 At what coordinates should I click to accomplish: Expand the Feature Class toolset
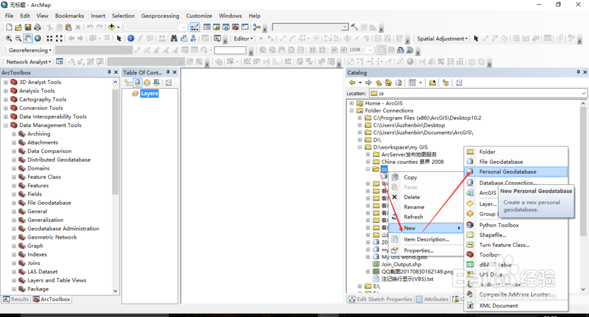[14, 177]
